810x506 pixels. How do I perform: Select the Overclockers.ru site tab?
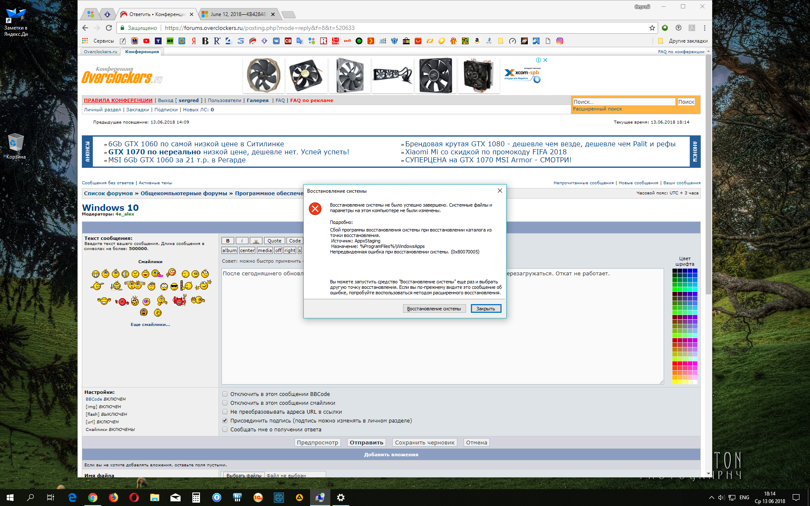tap(100, 51)
